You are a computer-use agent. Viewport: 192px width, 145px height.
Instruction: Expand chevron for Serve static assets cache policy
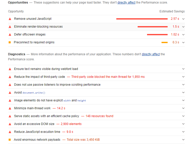click(x=183, y=116)
